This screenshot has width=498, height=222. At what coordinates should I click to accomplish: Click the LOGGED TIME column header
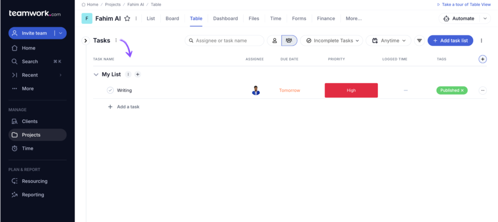tap(395, 59)
